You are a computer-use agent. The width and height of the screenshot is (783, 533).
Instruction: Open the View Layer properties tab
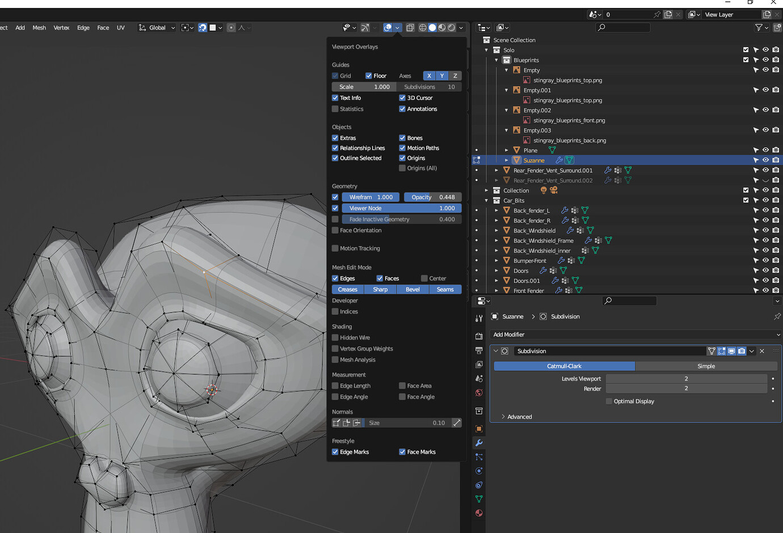point(479,365)
